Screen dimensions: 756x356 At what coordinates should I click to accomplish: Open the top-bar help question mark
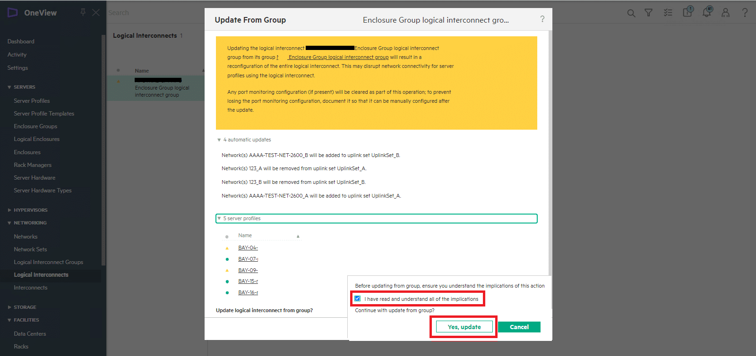coord(745,13)
